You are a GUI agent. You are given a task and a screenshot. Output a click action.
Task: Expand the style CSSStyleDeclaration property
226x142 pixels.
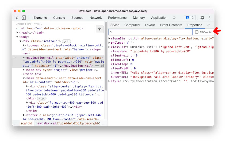tap(109, 81)
